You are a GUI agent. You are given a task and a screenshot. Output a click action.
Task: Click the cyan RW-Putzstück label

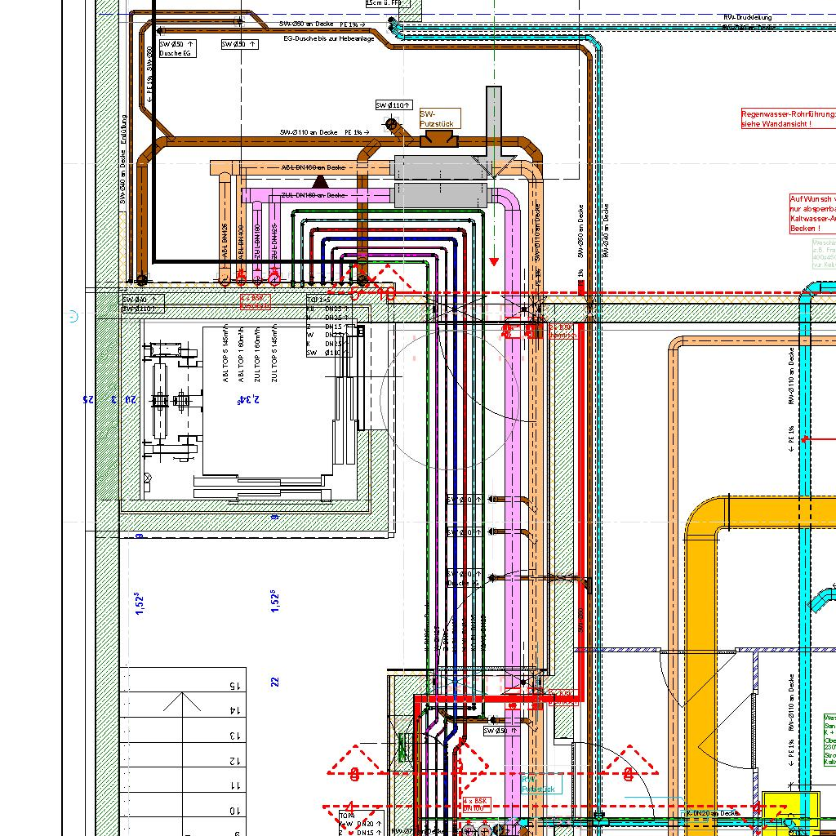(540, 785)
